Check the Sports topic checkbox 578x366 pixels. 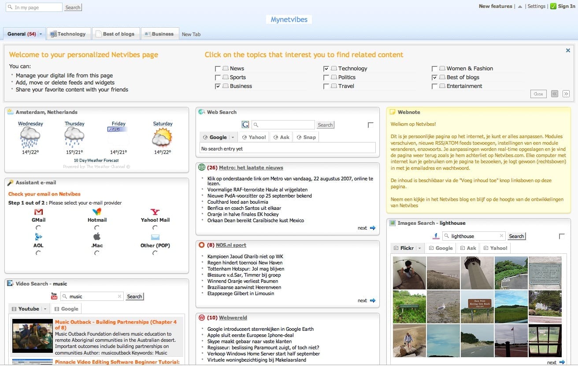click(218, 77)
